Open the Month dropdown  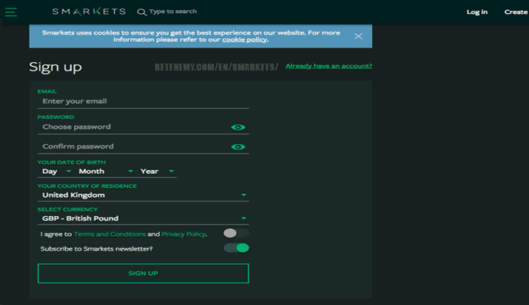(106, 172)
